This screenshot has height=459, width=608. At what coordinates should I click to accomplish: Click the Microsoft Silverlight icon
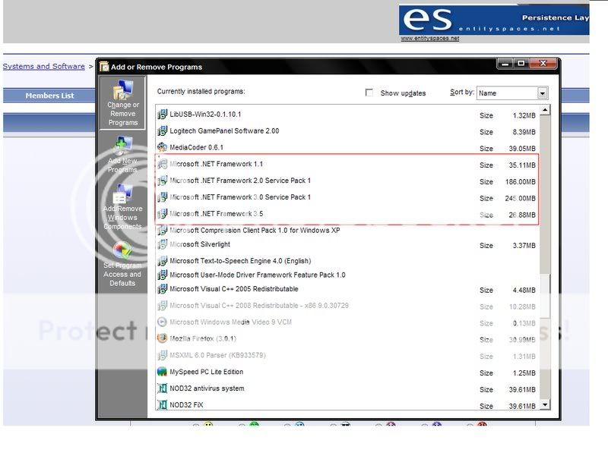pos(162,245)
